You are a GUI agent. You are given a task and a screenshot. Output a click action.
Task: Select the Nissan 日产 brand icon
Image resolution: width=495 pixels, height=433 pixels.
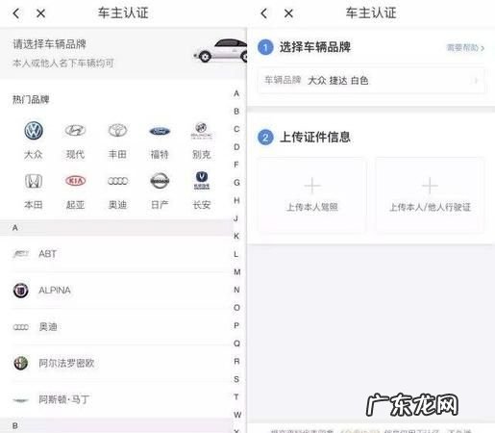pos(160,181)
